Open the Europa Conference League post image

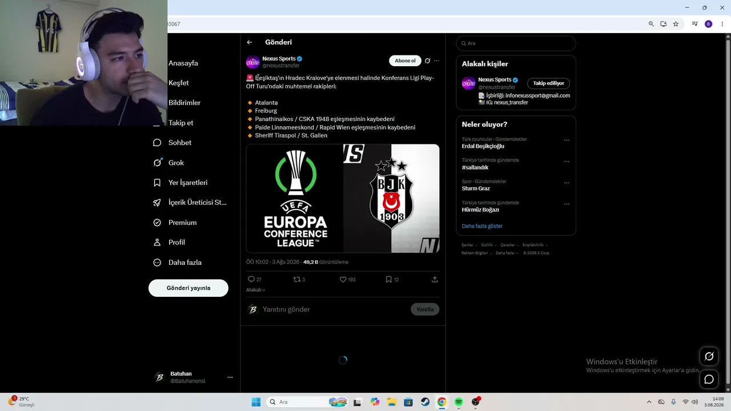point(343,198)
